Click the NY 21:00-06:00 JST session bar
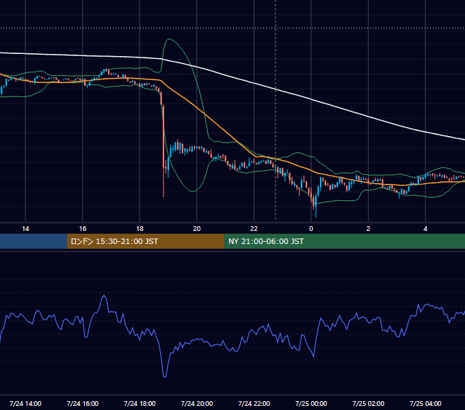This screenshot has height=410, width=465. pos(344,241)
